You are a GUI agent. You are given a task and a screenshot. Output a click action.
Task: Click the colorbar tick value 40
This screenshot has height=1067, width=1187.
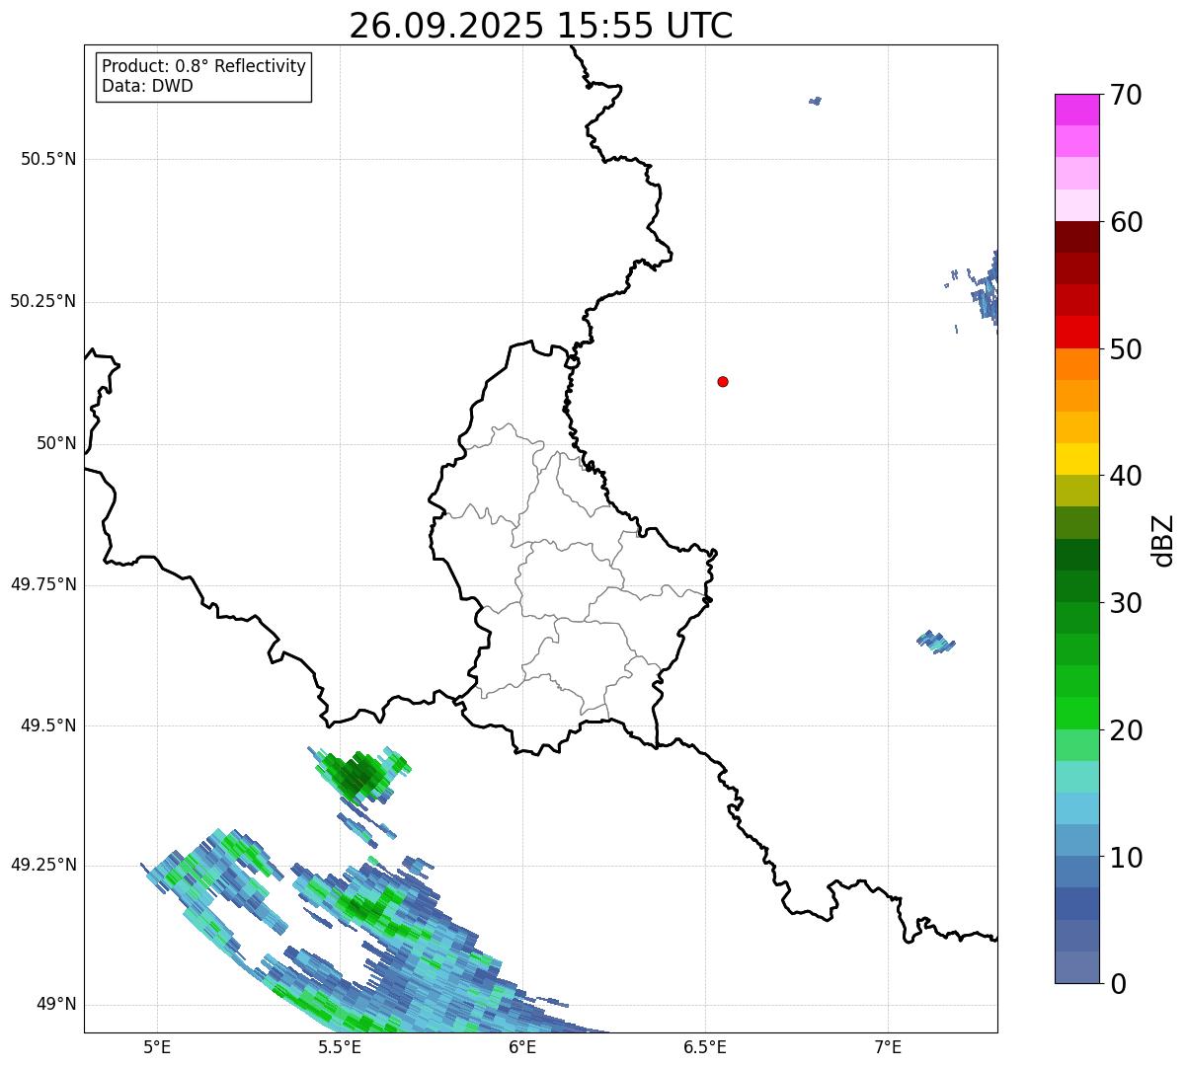pyautogui.click(x=1126, y=476)
